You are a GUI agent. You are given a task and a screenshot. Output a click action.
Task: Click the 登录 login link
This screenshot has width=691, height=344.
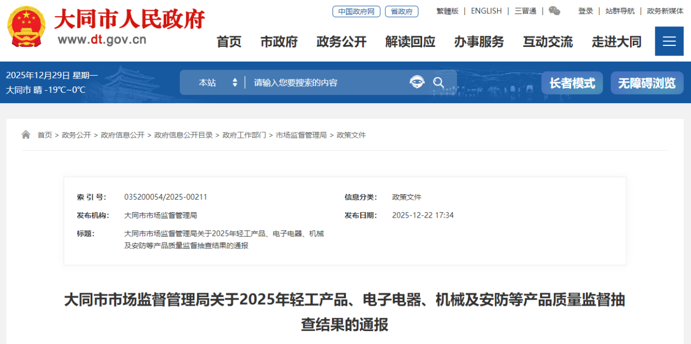tap(586, 11)
